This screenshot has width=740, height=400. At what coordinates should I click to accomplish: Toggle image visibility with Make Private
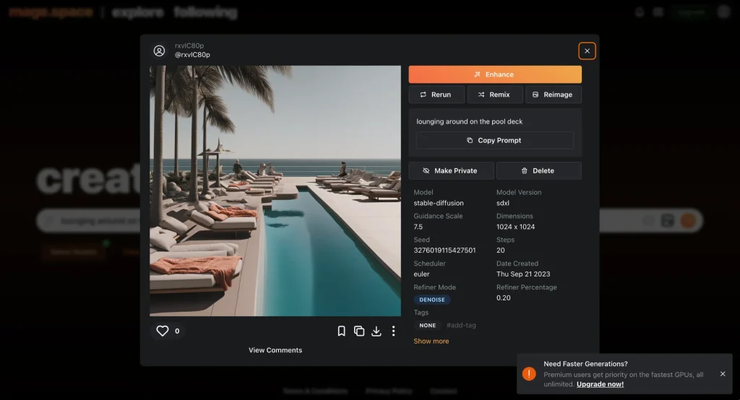point(452,170)
